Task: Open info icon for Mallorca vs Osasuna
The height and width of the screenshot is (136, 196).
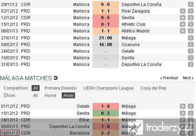Action: (191, 45)
